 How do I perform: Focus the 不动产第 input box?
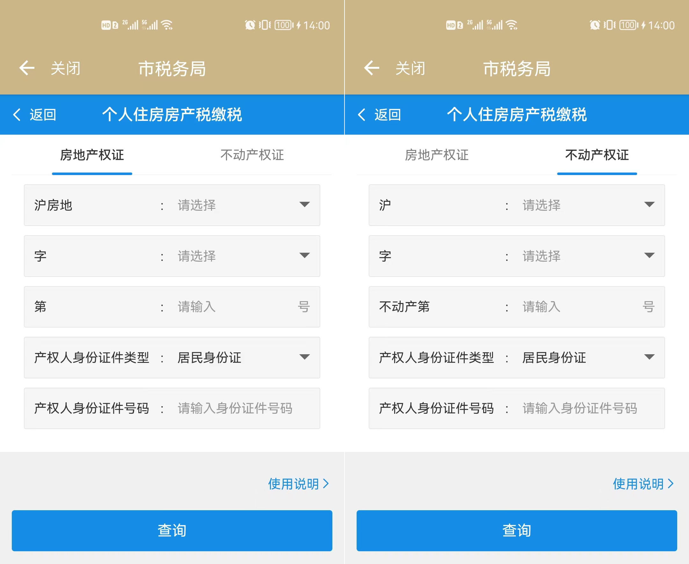coord(573,307)
